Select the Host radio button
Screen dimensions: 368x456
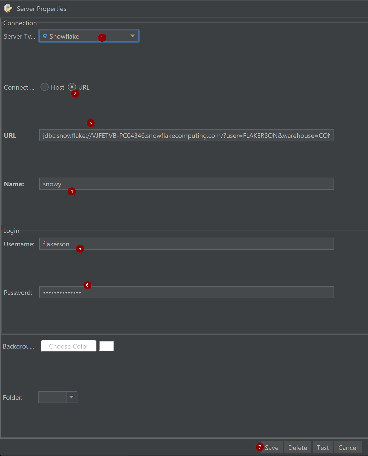(45, 87)
